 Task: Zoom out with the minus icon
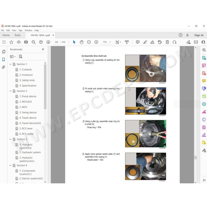[89, 42]
